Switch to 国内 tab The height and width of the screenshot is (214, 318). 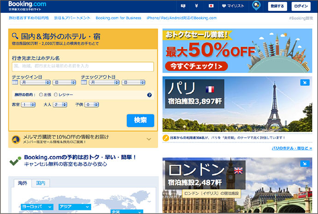(41, 183)
